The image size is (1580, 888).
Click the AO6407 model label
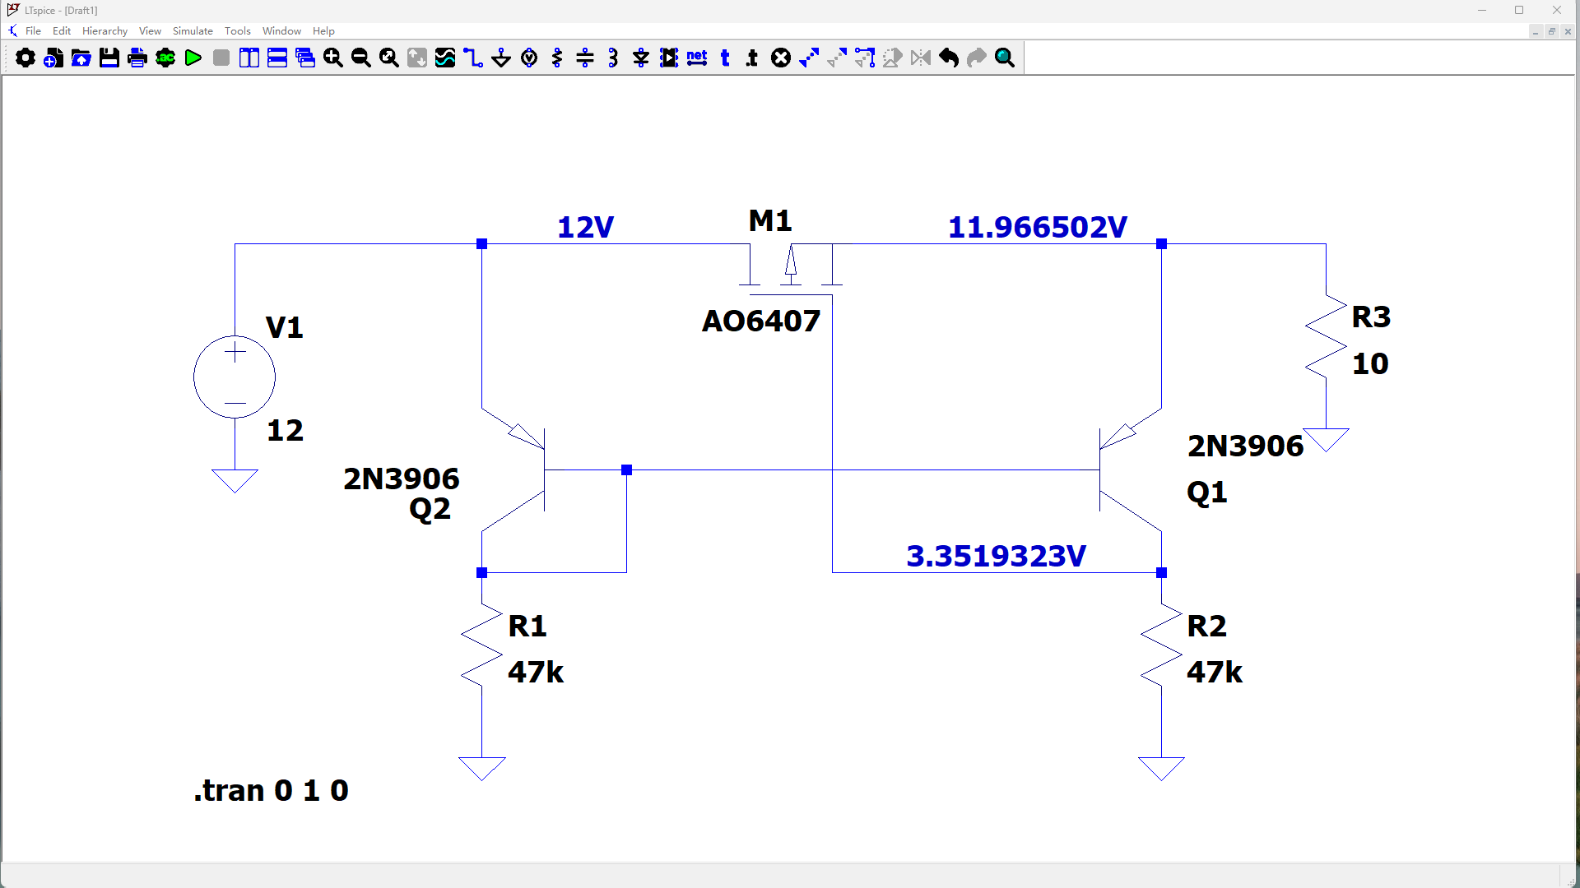pos(761,321)
